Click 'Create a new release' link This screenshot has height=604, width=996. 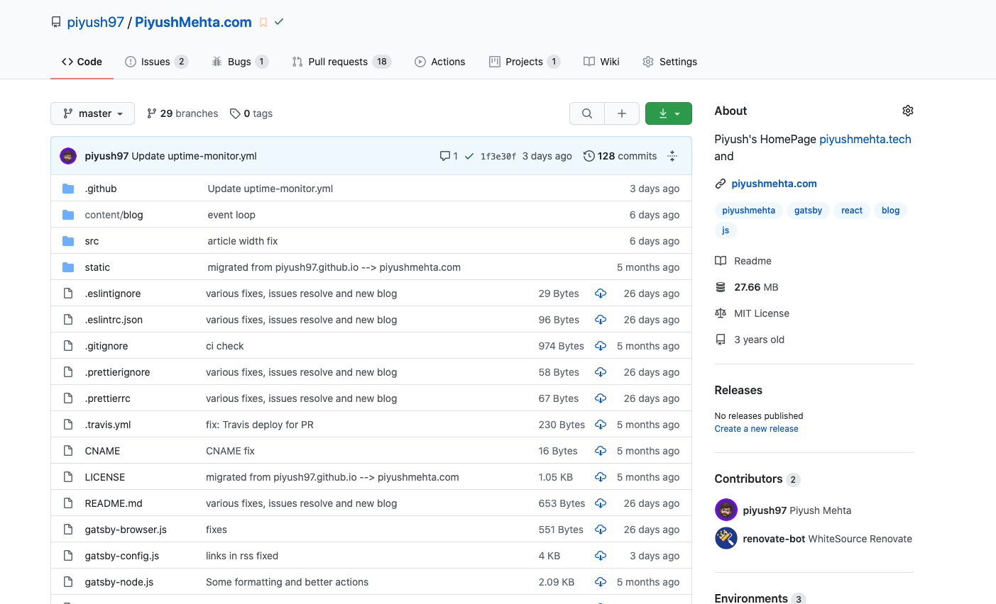click(756, 429)
